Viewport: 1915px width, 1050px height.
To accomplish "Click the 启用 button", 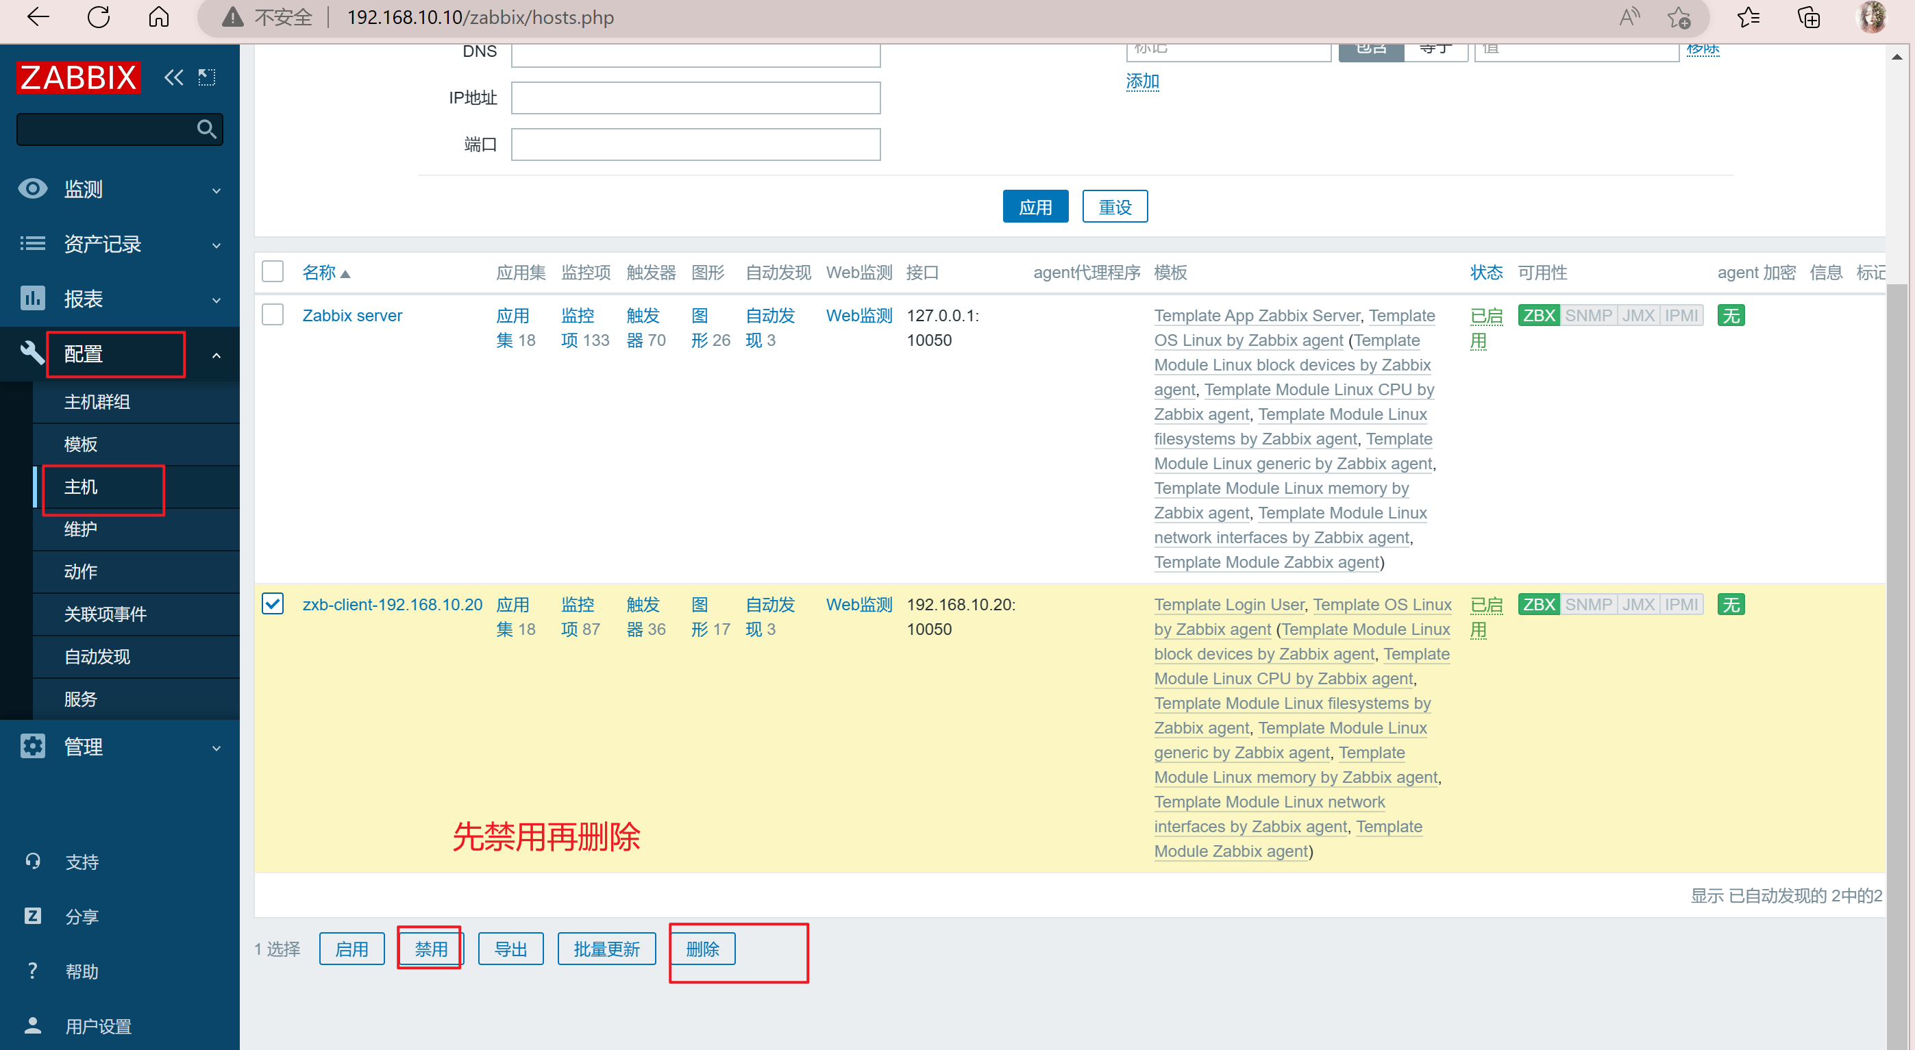I will tap(351, 949).
